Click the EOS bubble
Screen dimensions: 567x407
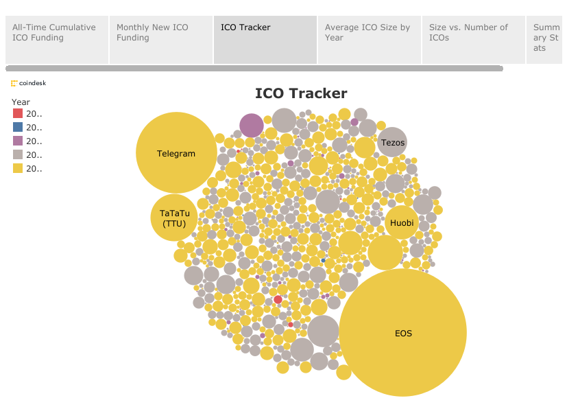coord(403,332)
